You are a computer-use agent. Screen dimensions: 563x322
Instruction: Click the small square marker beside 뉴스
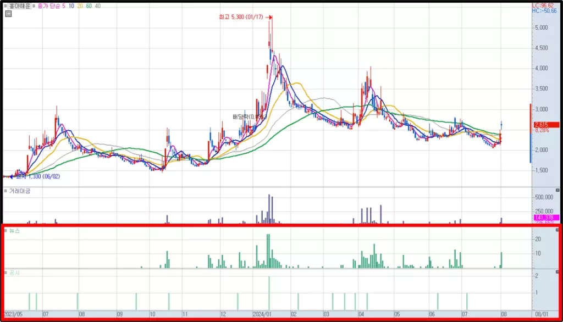point(5,231)
